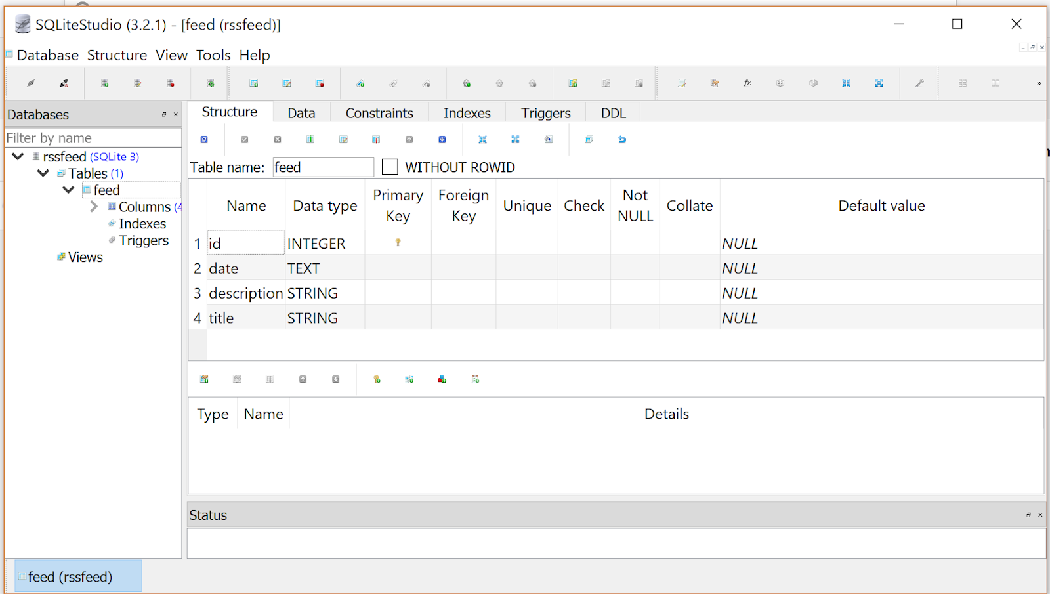Click the Filter by name field
This screenshot has height=594, width=1050.
pos(93,138)
